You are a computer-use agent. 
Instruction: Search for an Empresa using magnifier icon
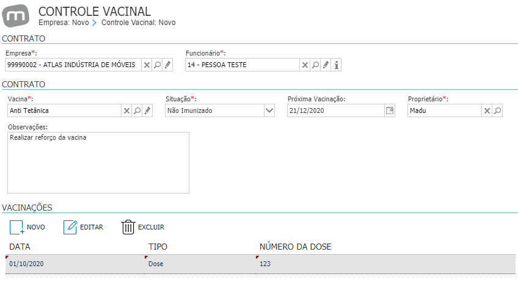pos(157,65)
